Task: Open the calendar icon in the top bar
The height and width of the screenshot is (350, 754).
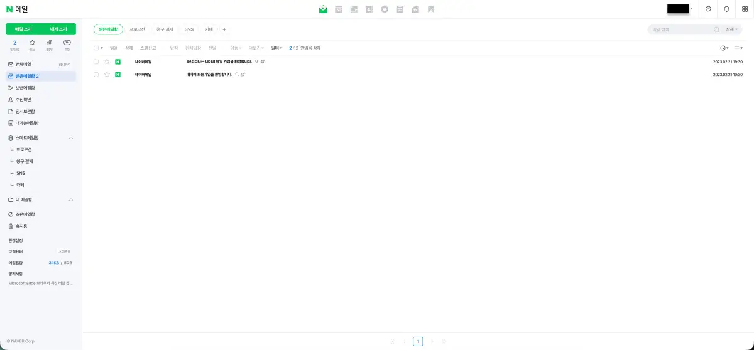Action: (x=339, y=9)
